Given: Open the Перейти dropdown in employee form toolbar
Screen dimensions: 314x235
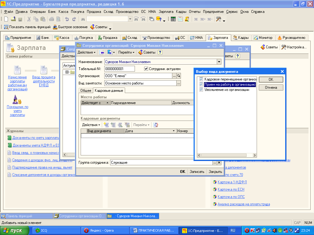Looking at the screenshot, I should click(x=126, y=52).
